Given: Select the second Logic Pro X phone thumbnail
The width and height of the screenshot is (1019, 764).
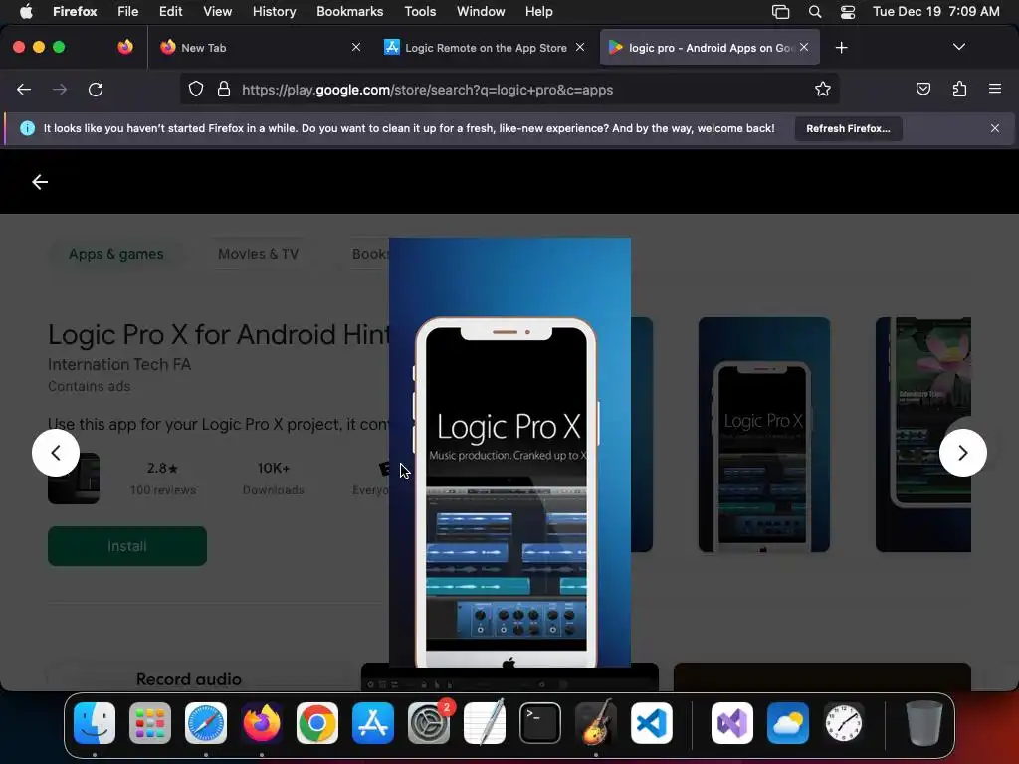Looking at the screenshot, I should pyautogui.click(x=763, y=435).
